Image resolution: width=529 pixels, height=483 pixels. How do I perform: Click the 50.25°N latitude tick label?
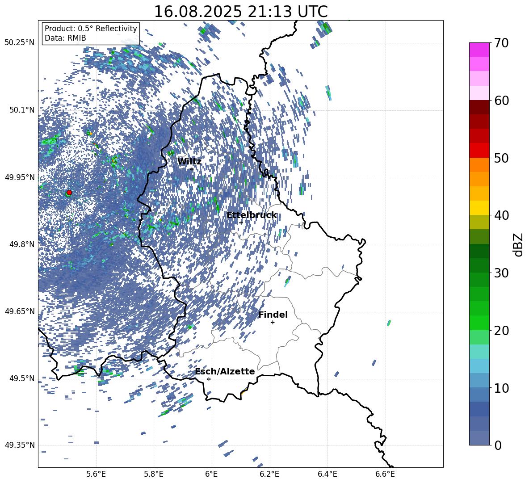click(x=20, y=43)
